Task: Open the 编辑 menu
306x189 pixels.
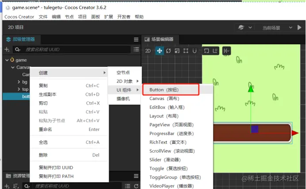Action: point(56,17)
